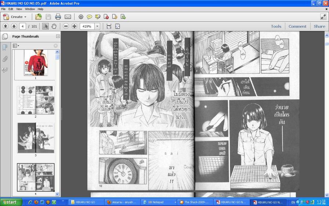Open the Comment pane

coord(297,26)
